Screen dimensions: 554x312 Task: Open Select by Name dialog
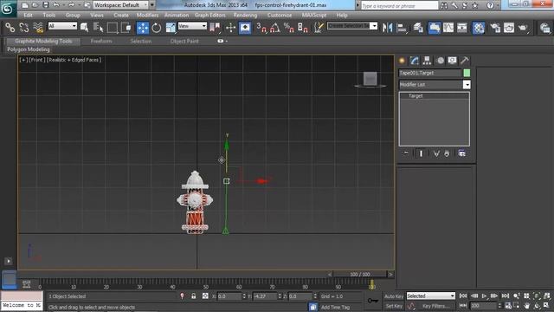pos(98,27)
